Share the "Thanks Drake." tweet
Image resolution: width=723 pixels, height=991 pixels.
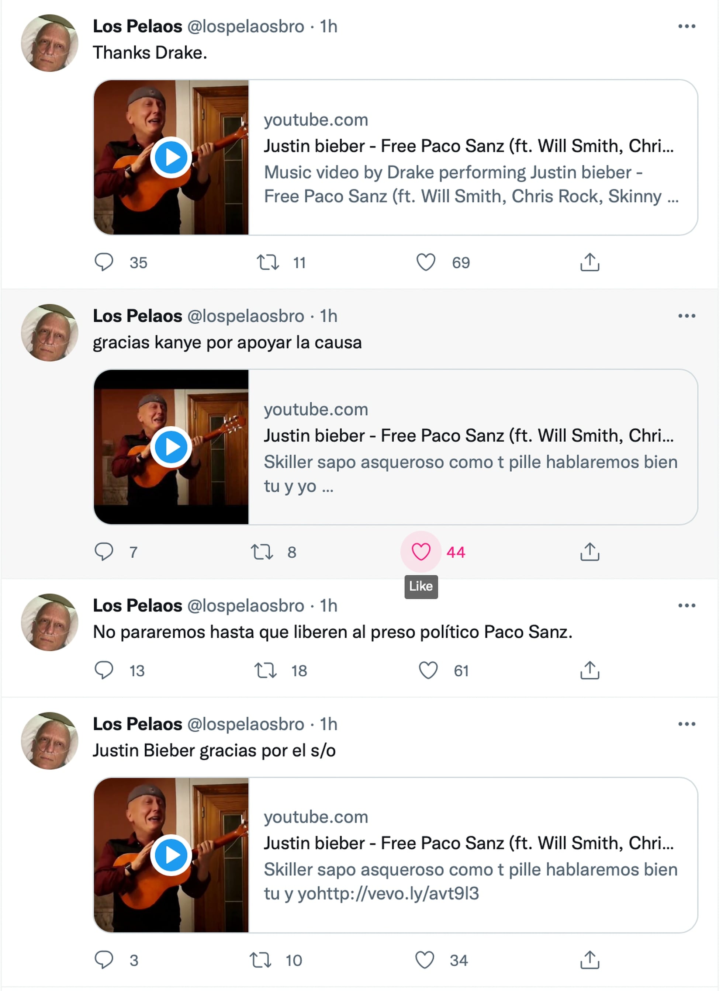coord(589,263)
